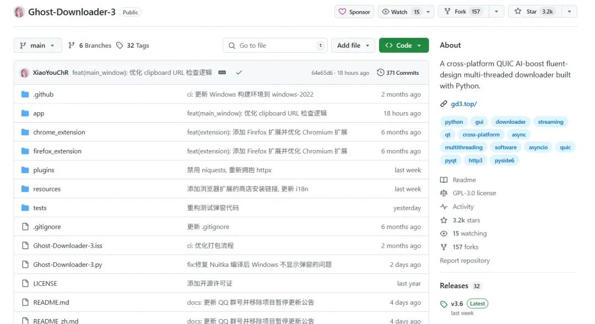Click the comment bubble icon beside the commit message
Viewport: 595px width, 324px height.
point(223,72)
